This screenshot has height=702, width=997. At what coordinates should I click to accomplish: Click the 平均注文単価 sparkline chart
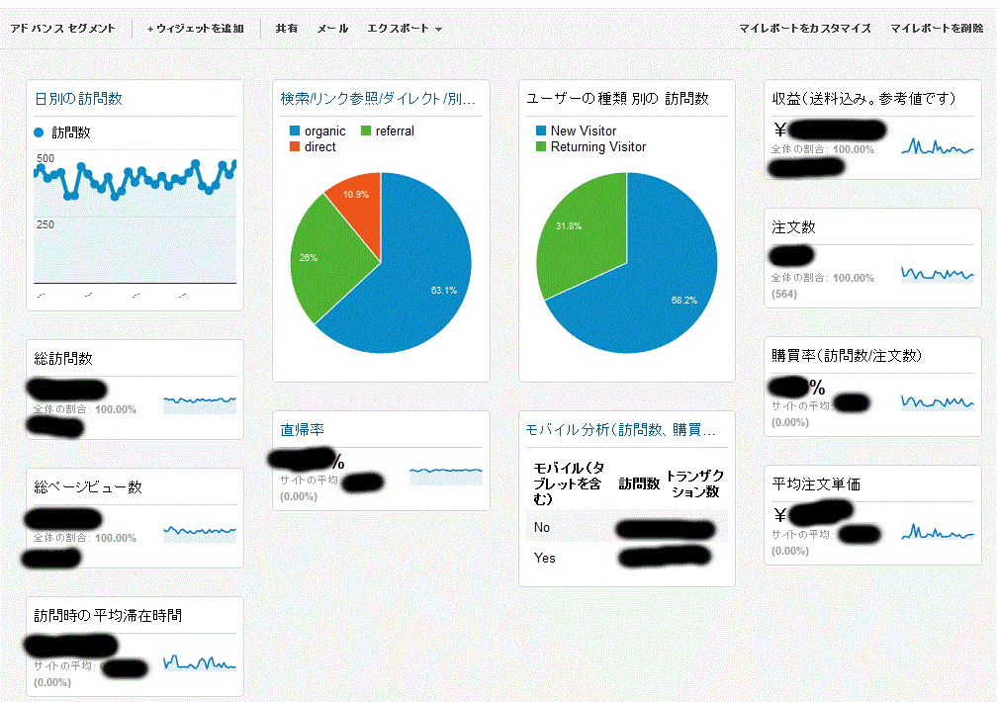pyautogui.click(x=938, y=533)
